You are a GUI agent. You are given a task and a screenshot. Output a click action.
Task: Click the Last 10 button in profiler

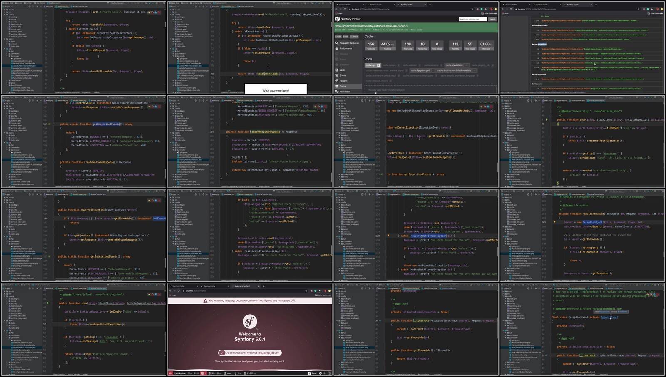tap(338, 37)
